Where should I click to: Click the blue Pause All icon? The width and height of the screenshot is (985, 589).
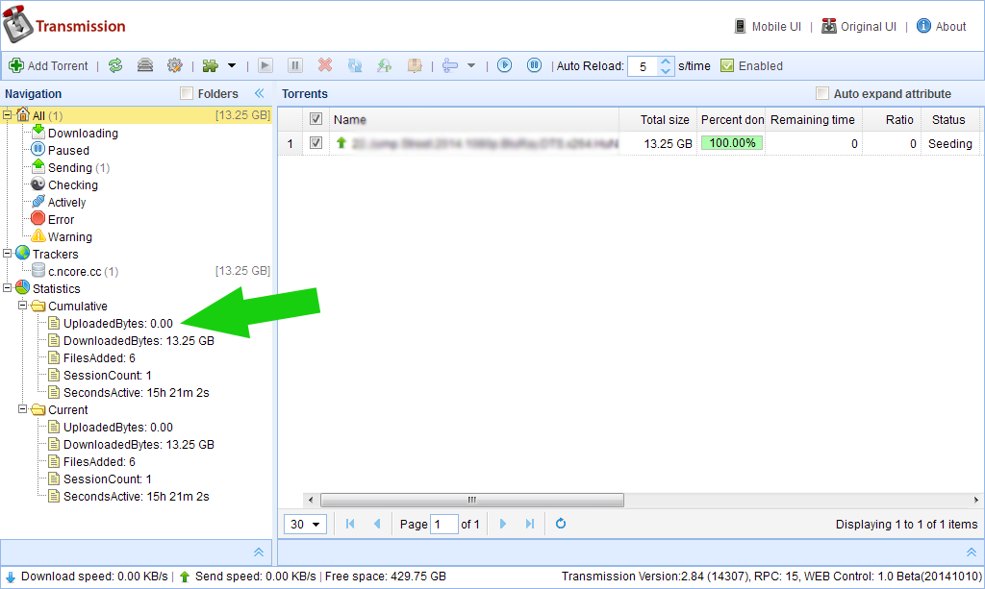tap(534, 65)
